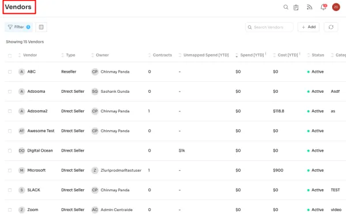Select the Adzooma2 row checkbox
The width and height of the screenshot is (346, 215).
click(10, 111)
